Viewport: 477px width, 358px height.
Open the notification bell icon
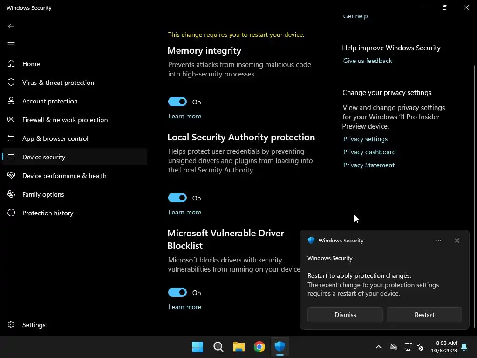(464, 347)
